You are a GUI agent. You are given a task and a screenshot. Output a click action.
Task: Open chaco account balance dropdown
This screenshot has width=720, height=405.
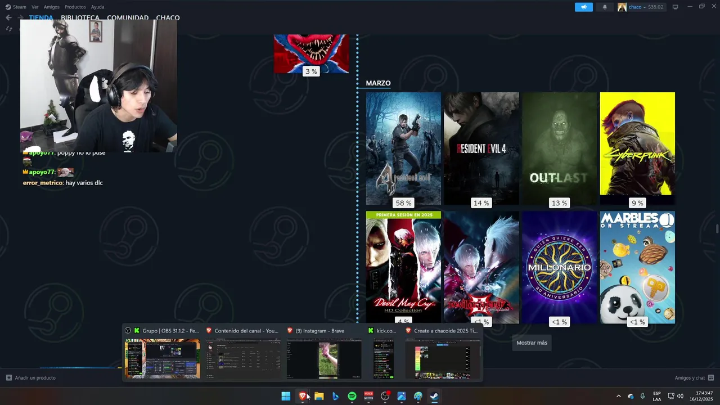646,7
